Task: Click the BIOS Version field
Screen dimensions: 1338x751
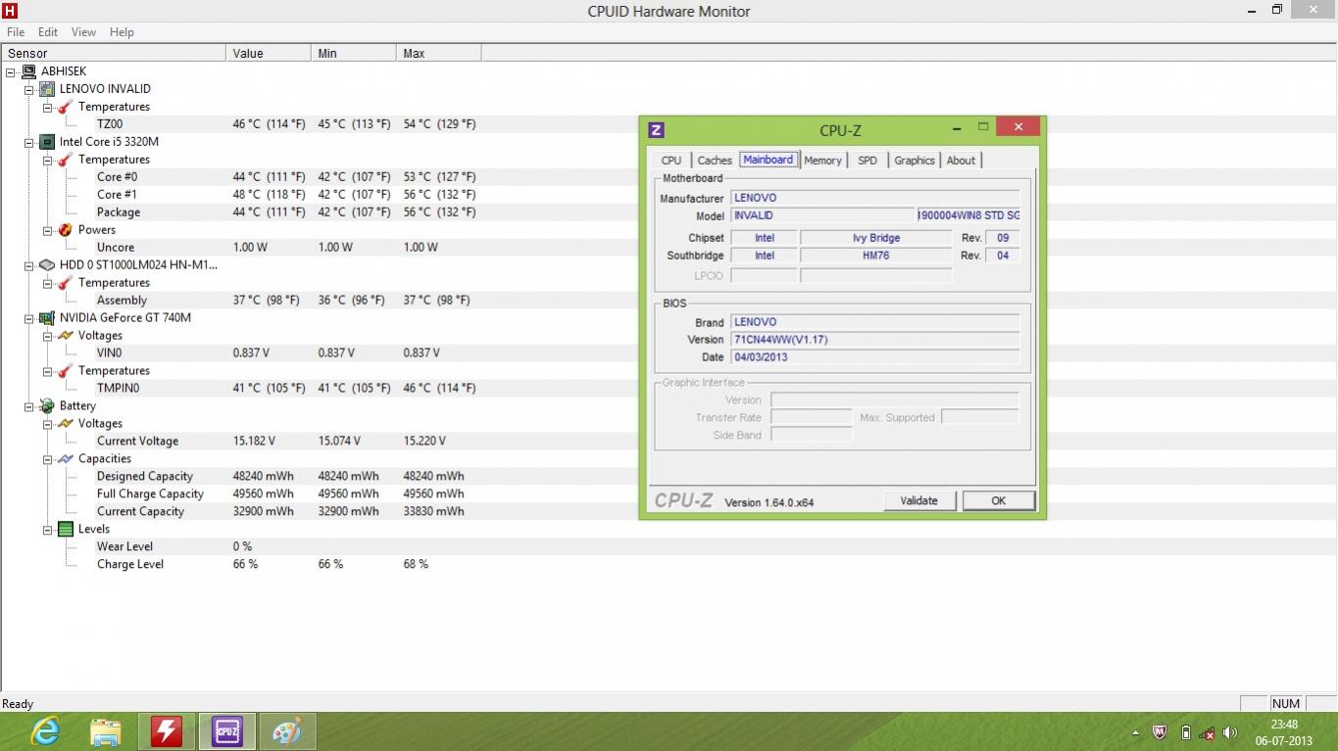Action: point(874,340)
